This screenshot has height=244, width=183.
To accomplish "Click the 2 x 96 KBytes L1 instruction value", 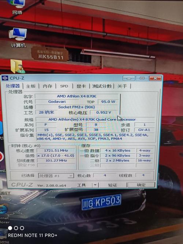I will coord(117,155).
